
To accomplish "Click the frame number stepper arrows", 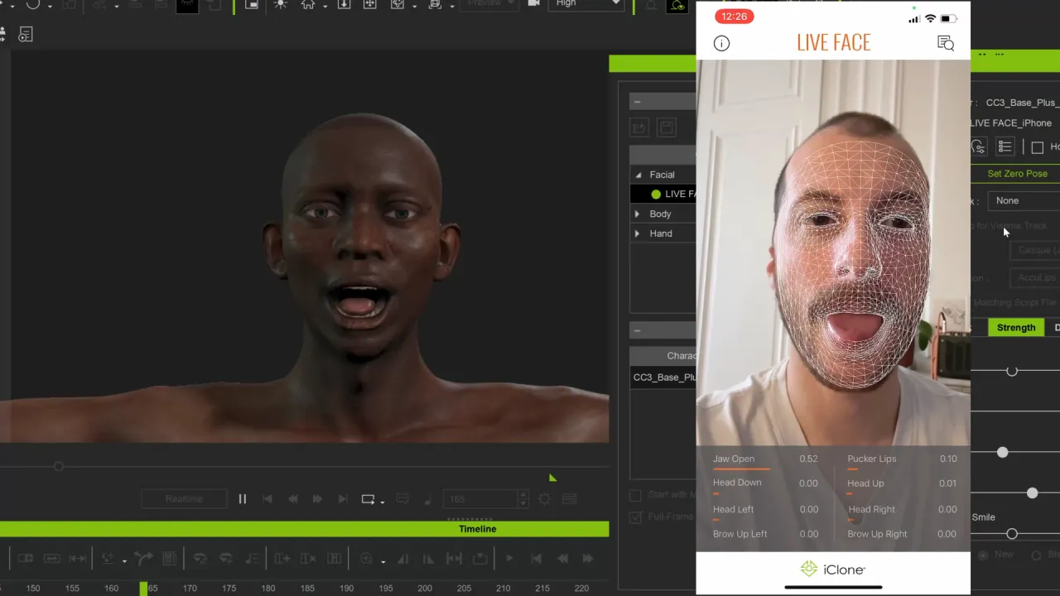I will tap(523, 499).
